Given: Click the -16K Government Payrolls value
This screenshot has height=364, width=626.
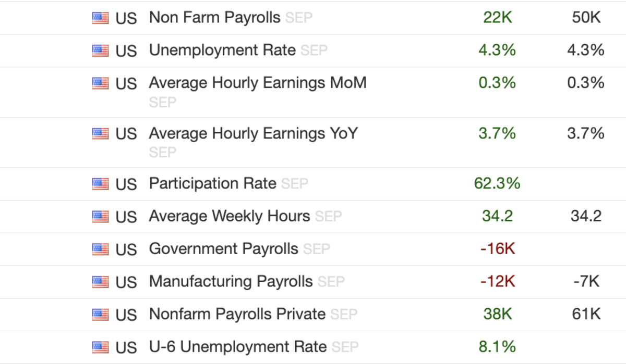Looking at the screenshot, I should [x=498, y=249].
